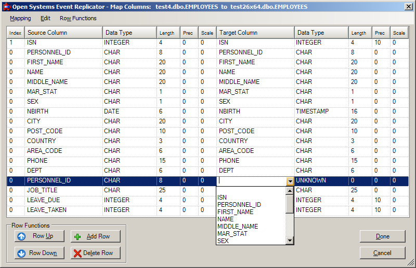Close the Map Columns dialog
The image size is (416, 268).
[x=409, y=7]
